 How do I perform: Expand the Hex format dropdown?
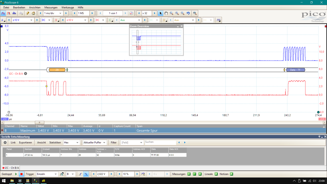77,143
